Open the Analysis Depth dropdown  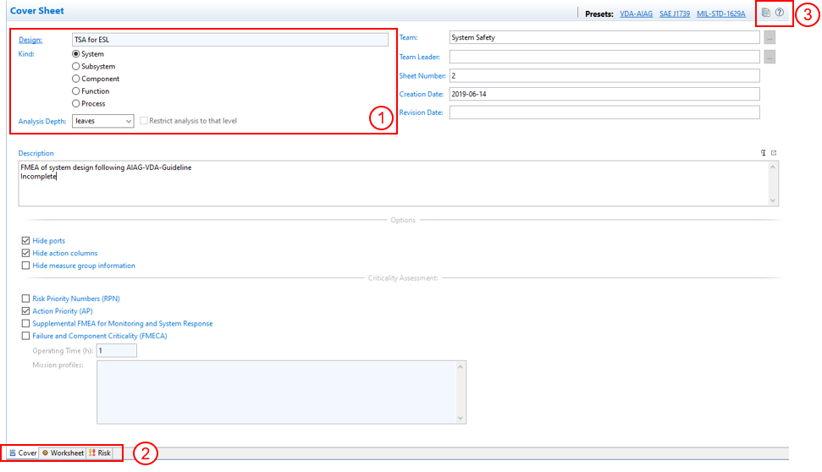[102, 121]
